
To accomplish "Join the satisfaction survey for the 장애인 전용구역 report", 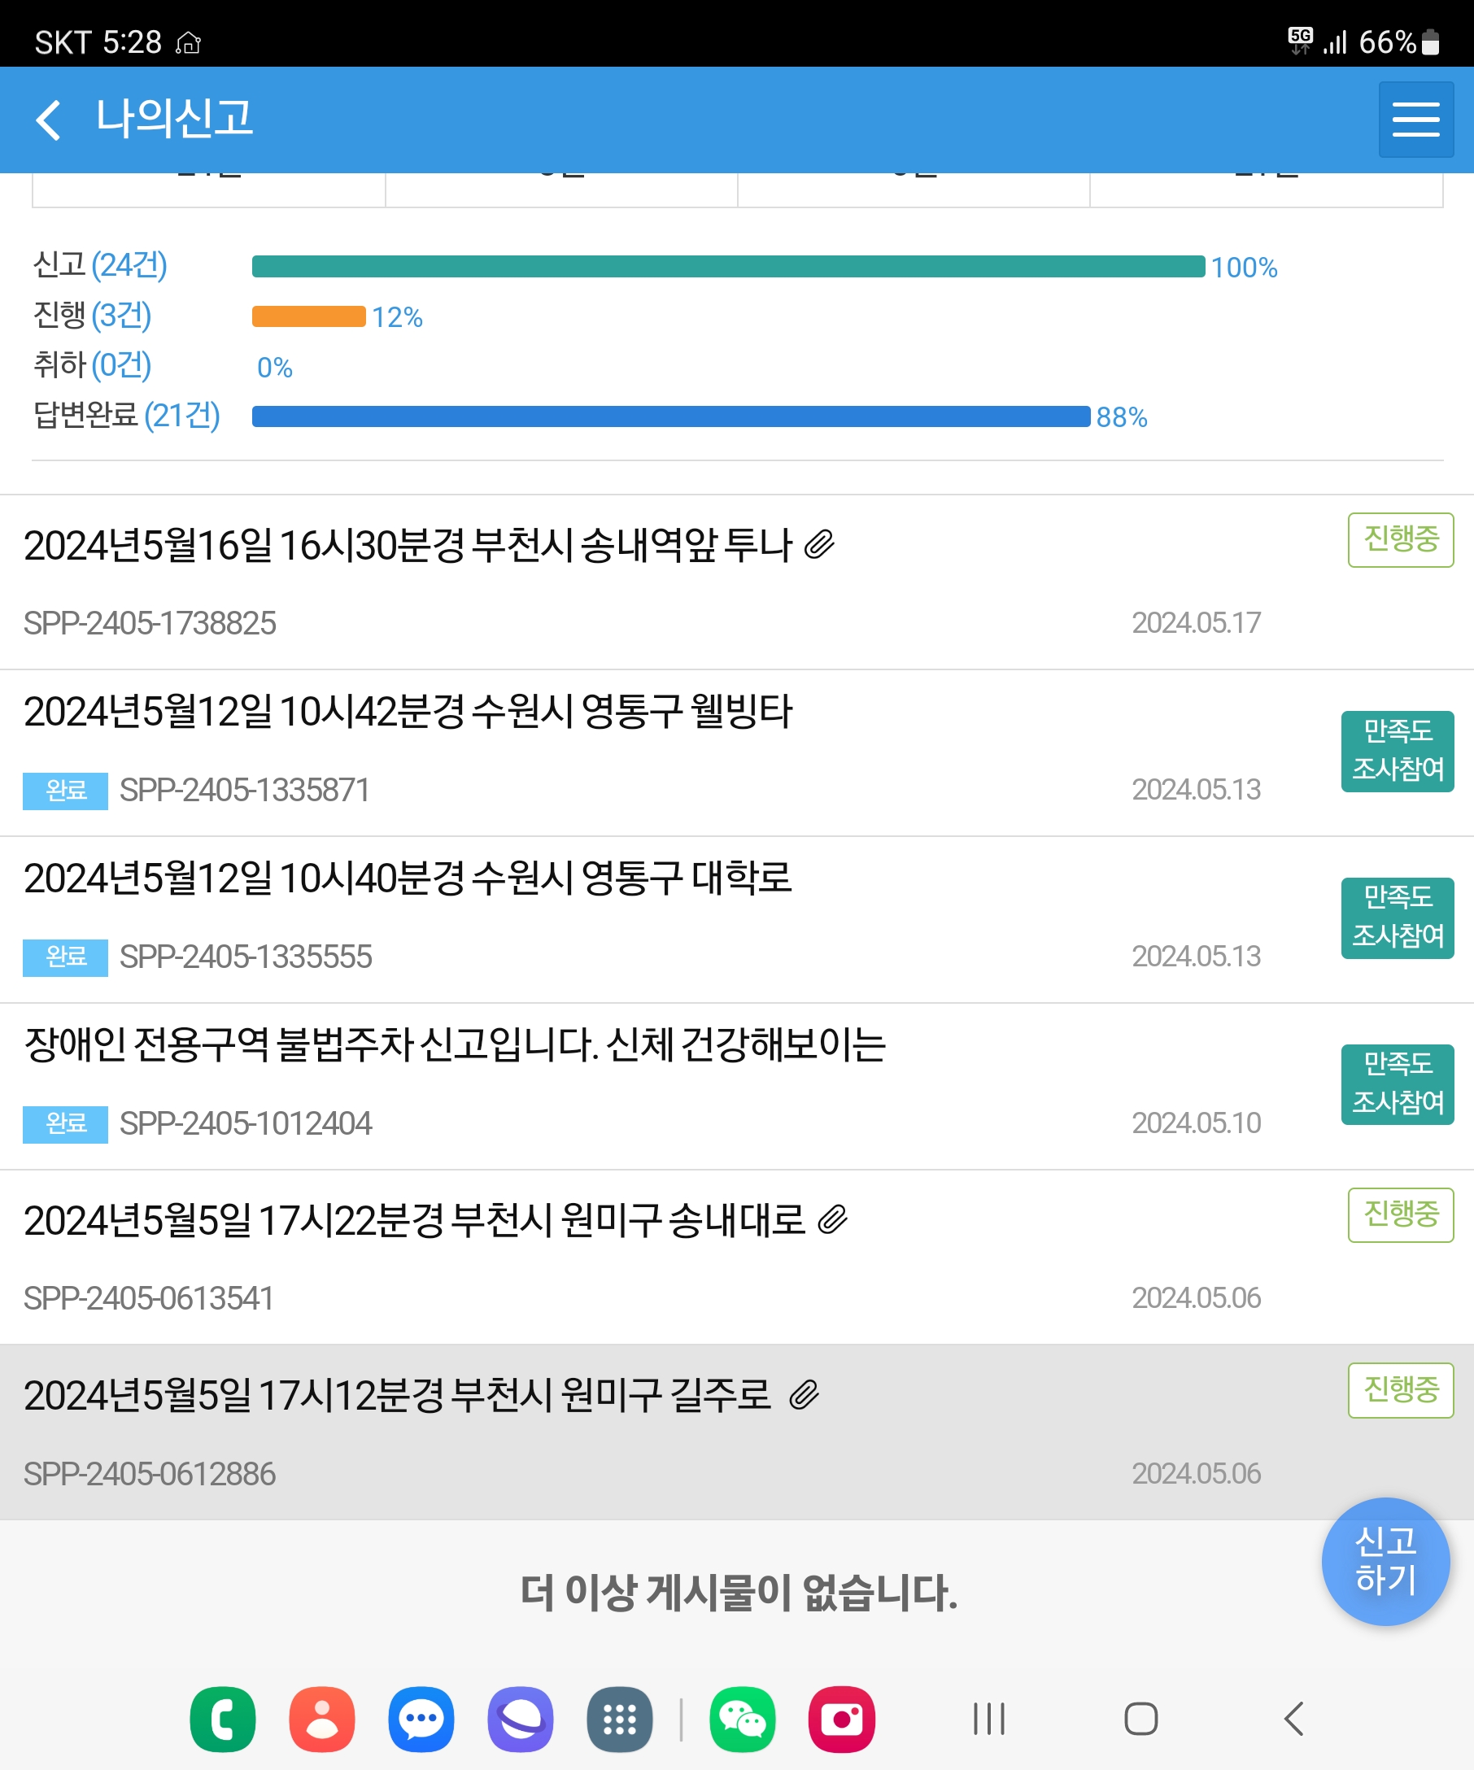I will pos(1398,1085).
